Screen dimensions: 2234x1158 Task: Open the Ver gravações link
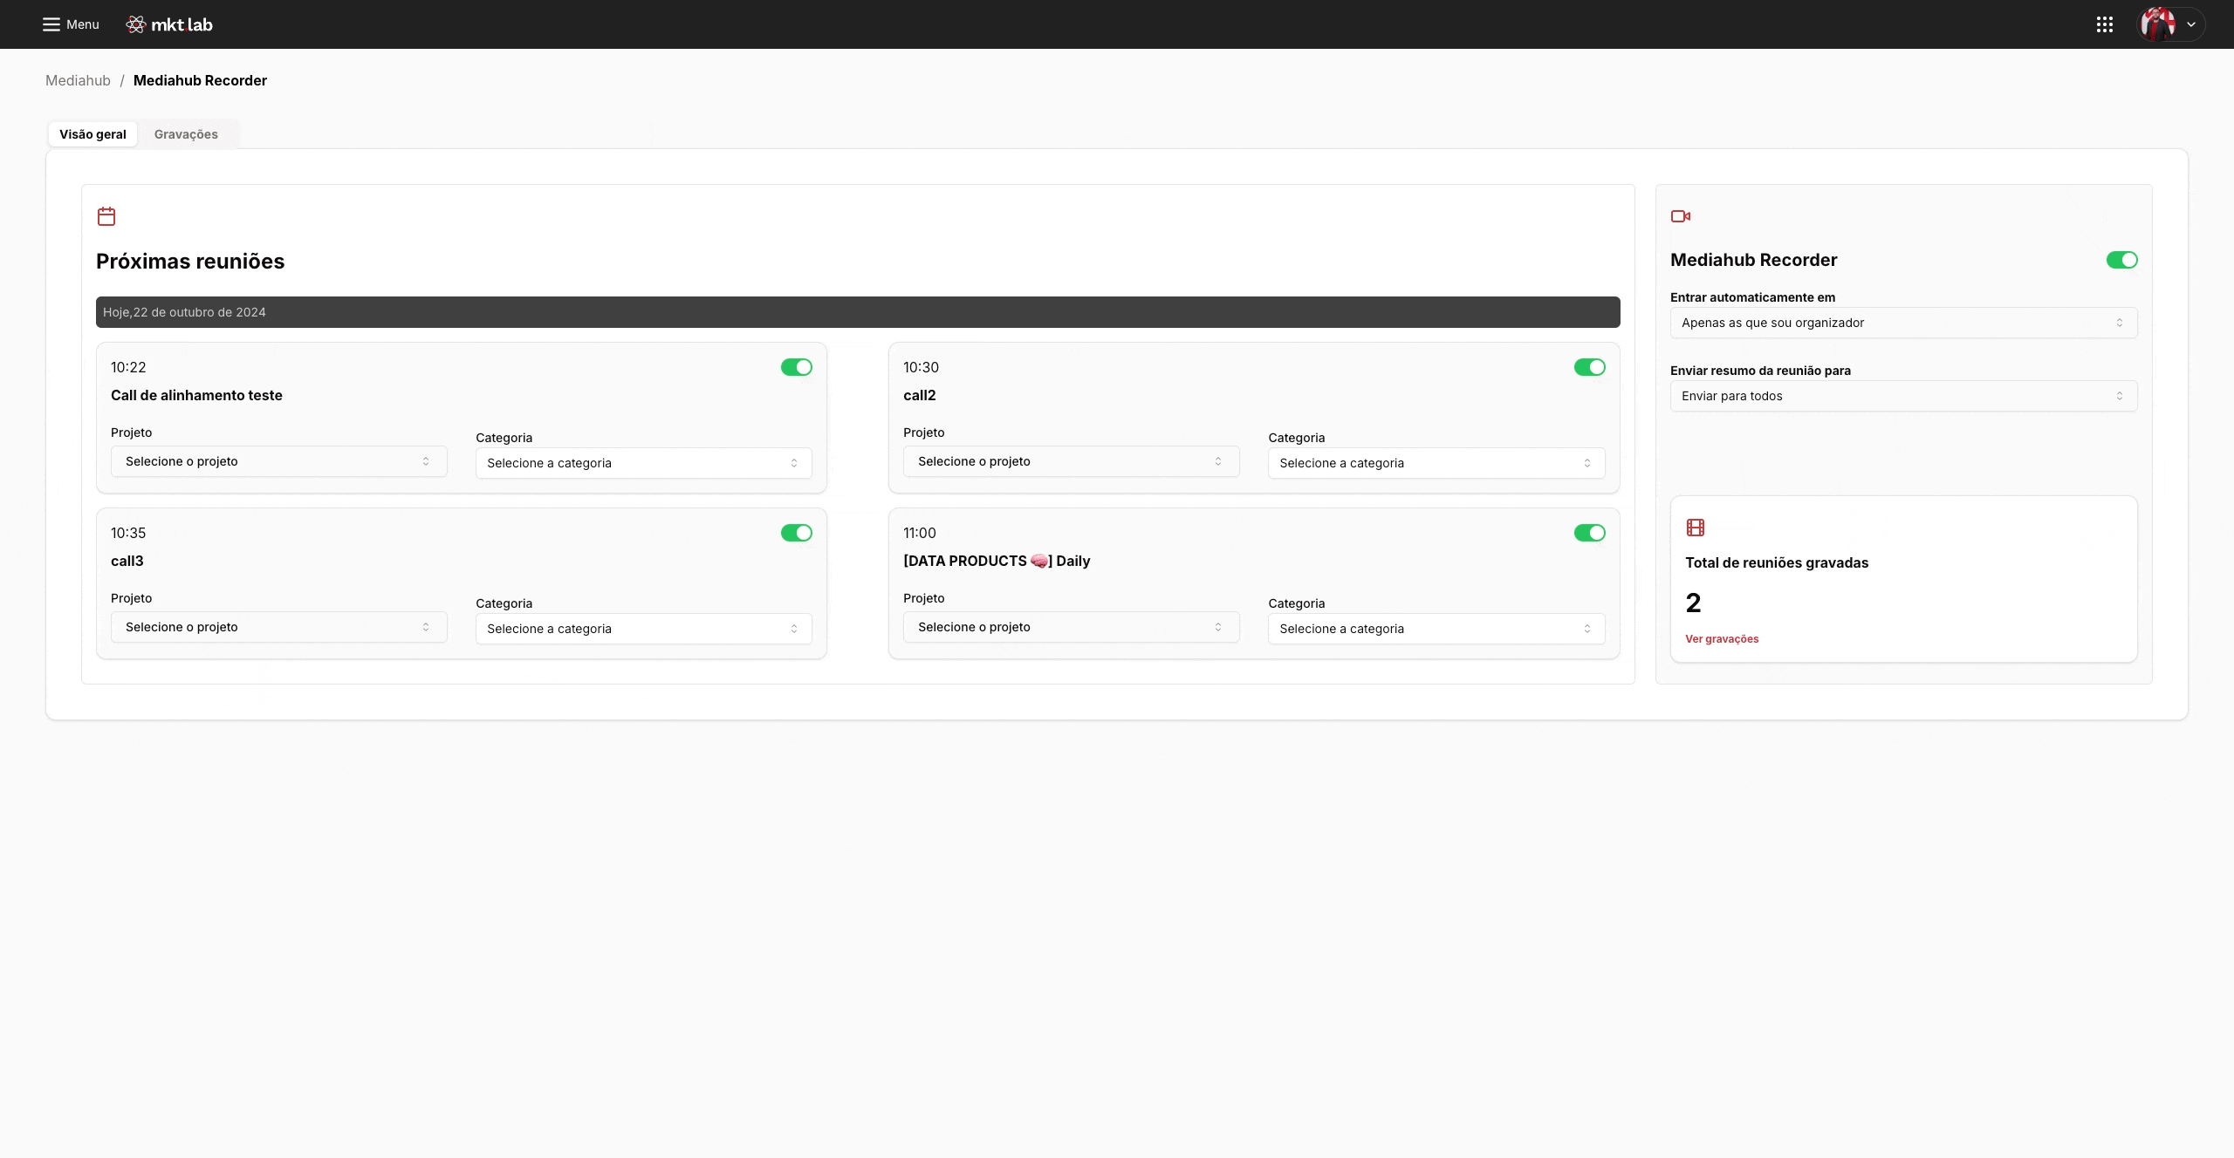pyautogui.click(x=1722, y=638)
